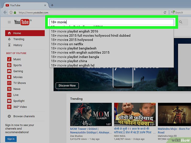Image resolution: width=191 pixels, height=143 pixels.
Task: Select the Live broadcast icon
Action: click(x=9, y=95)
